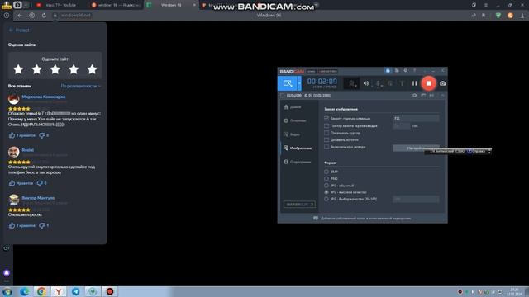Click the JPG quality value field
The image size is (529, 297).
pos(416,199)
